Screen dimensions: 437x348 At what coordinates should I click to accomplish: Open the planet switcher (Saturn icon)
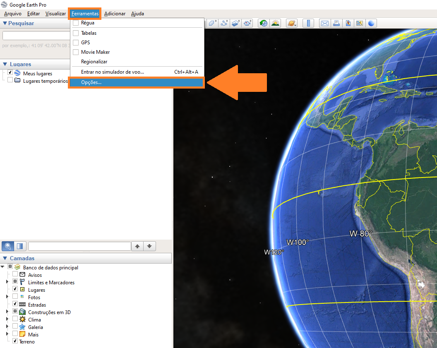pyautogui.click(x=291, y=23)
